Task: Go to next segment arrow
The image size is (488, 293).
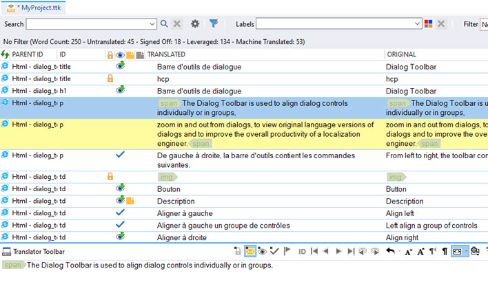Action: [x=338, y=252]
